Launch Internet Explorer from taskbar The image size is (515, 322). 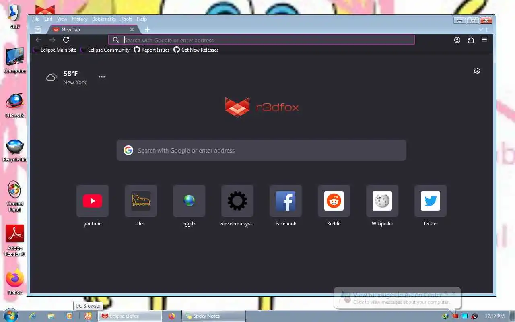click(x=33, y=316)
